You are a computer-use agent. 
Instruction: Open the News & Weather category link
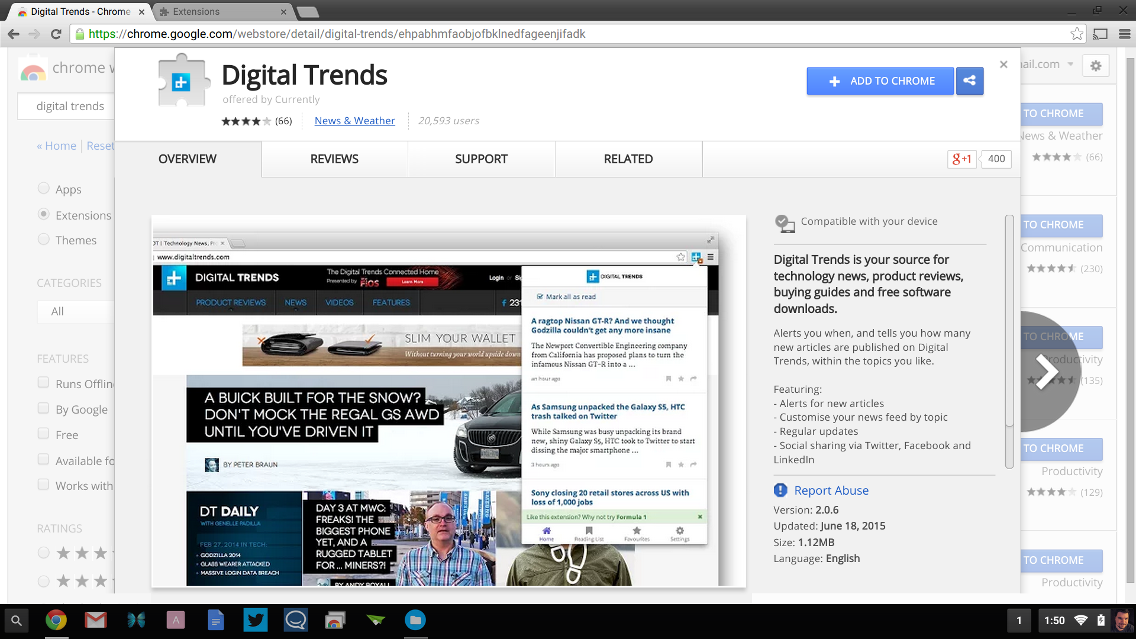pos(354,121)
